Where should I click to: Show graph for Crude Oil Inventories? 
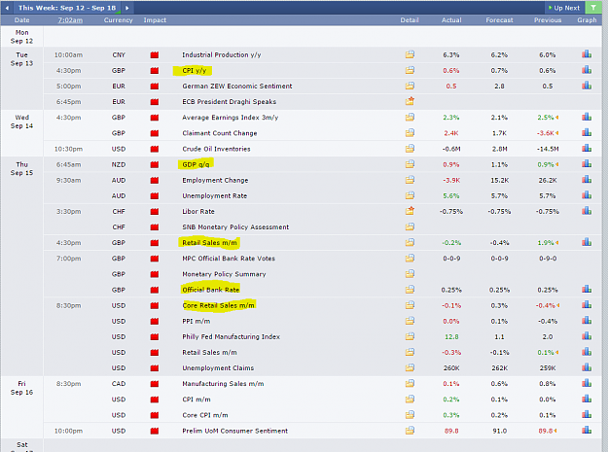click(587, 148)
